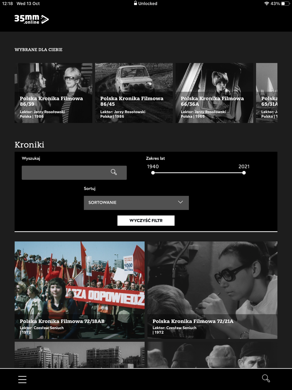Clear filters with WYCZYŚĆ FILTR button
This screenshot has width=292, height=390.
146,220
